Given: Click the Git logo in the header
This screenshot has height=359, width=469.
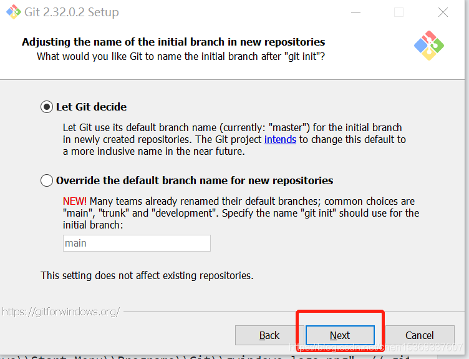Looking at the screenshot, I should point(429,46).
